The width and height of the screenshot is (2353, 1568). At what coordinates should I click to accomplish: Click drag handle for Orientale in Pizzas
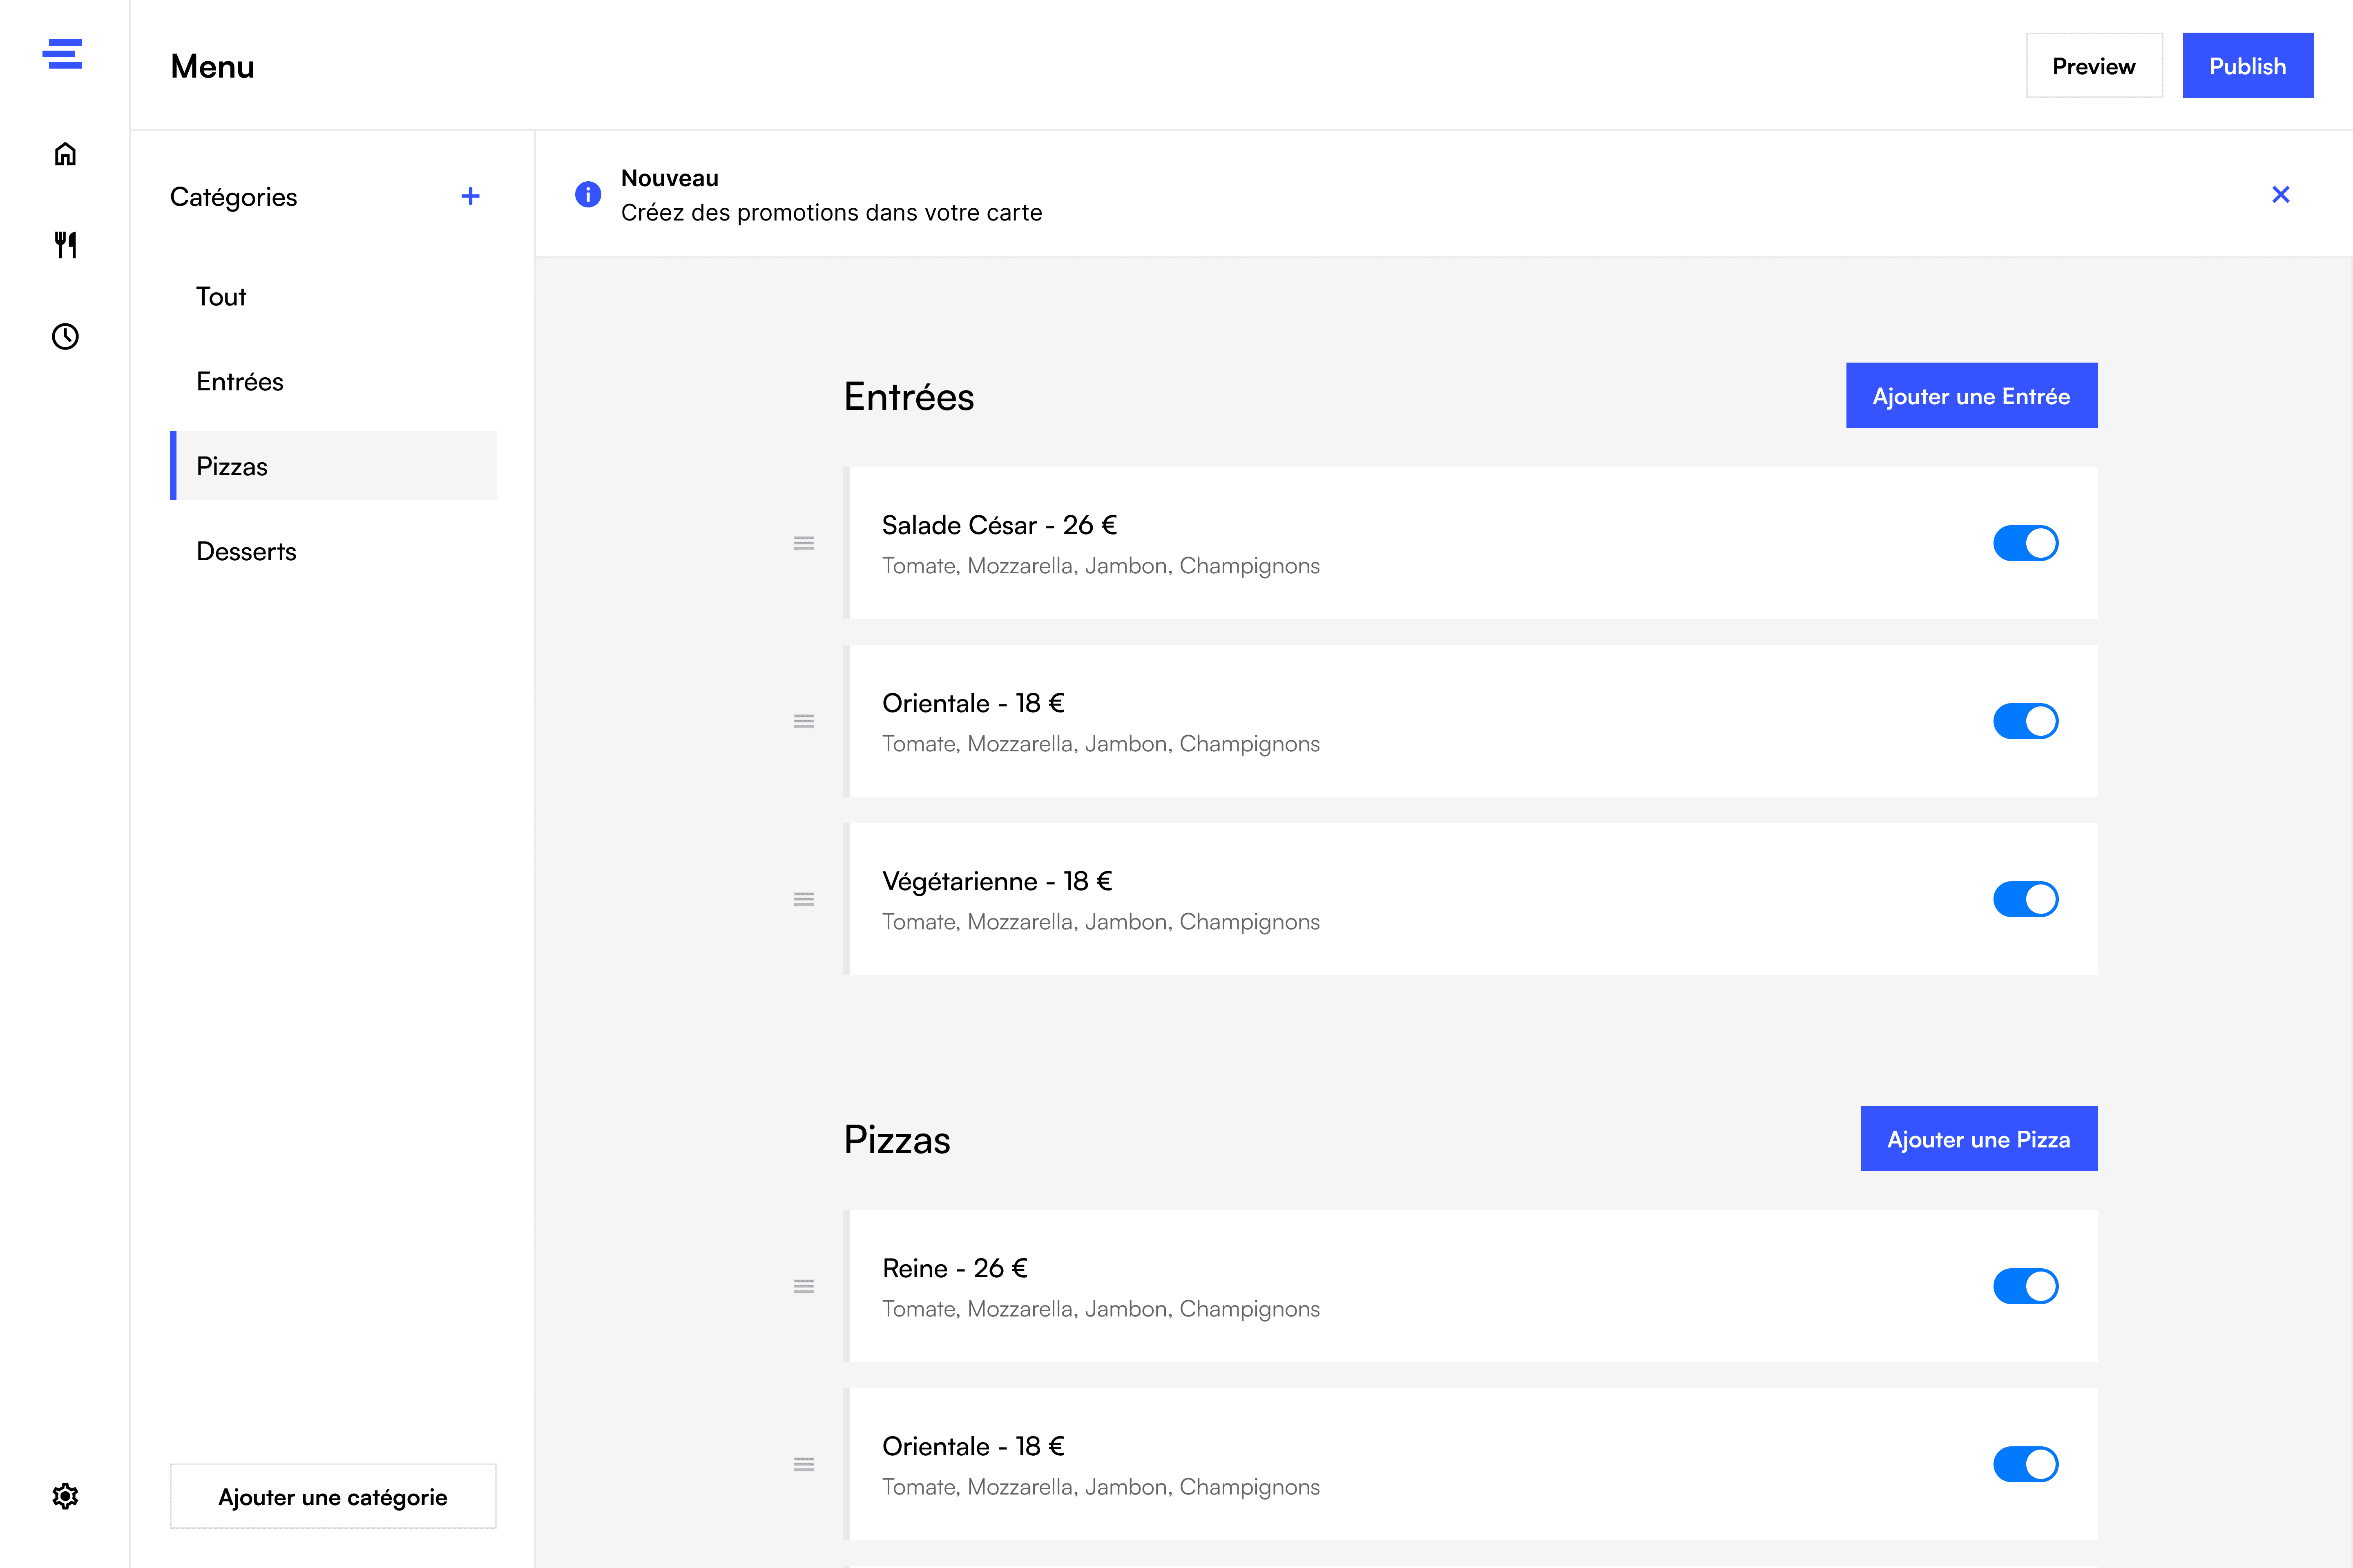804,1464
